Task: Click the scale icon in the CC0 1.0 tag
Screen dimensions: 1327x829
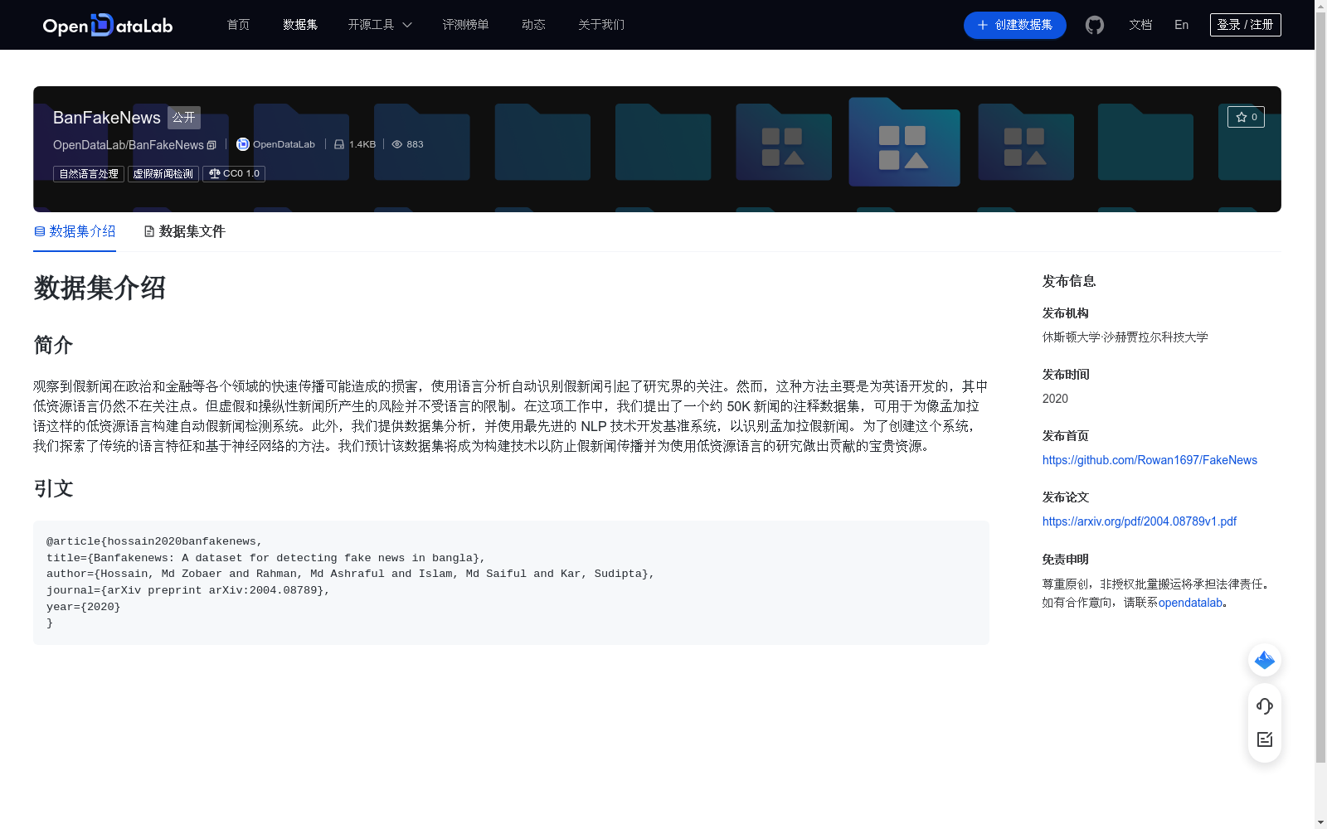Action: [x=215, y=173]
